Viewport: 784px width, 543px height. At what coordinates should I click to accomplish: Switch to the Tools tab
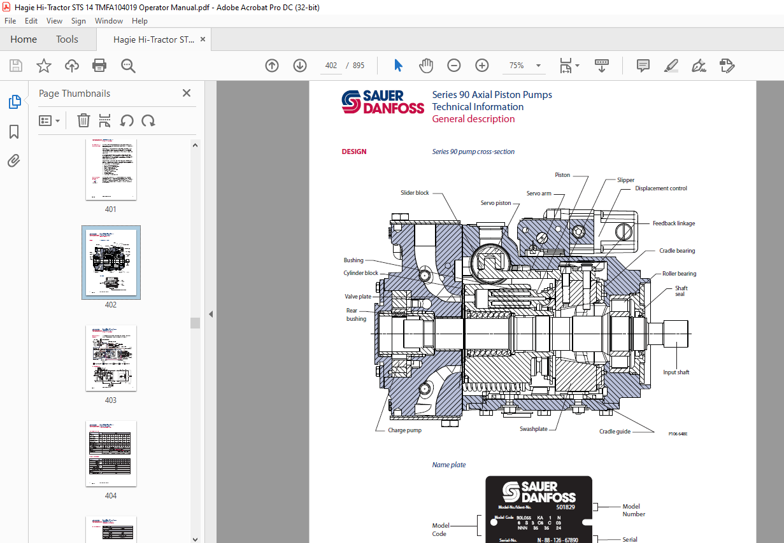pyautogui.click(x=67, y=39)
